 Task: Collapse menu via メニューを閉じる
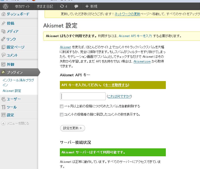pyautogui.click(x=18, y=123)
